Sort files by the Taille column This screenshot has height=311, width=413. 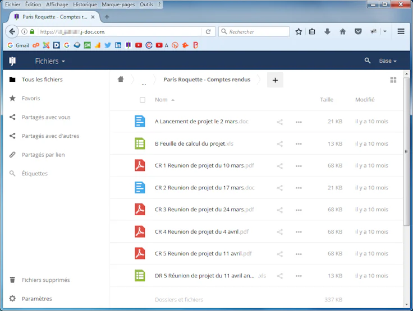tap(327, 100)
